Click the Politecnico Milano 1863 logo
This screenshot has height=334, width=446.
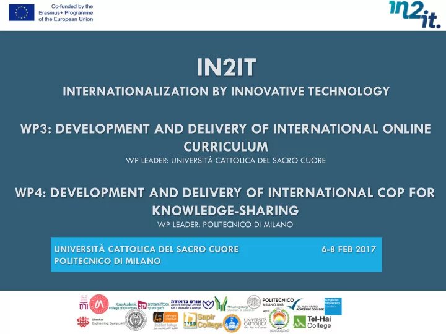click(x=270, y=302)
